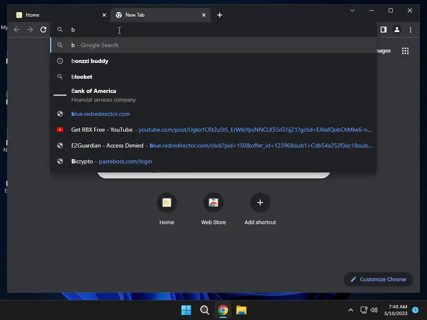Open the tab search chevron
The width and height of the screenshot is (427, 320).
tap(352, 10)
